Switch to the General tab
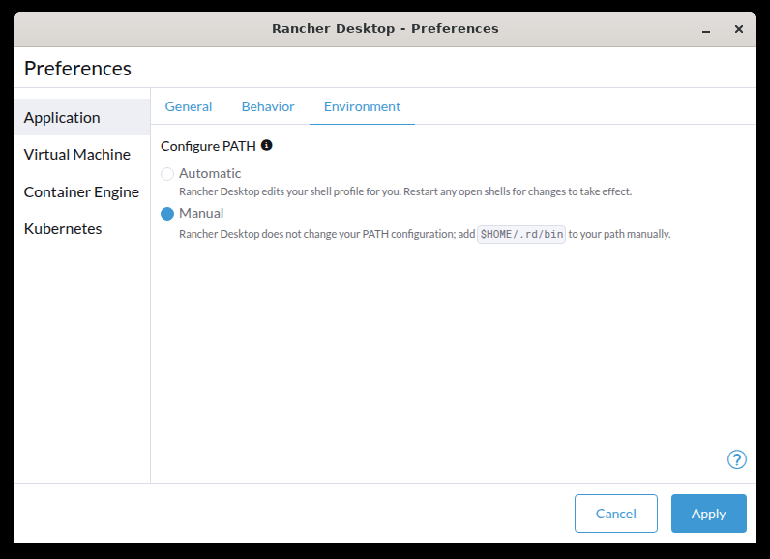 click(189, 106)
